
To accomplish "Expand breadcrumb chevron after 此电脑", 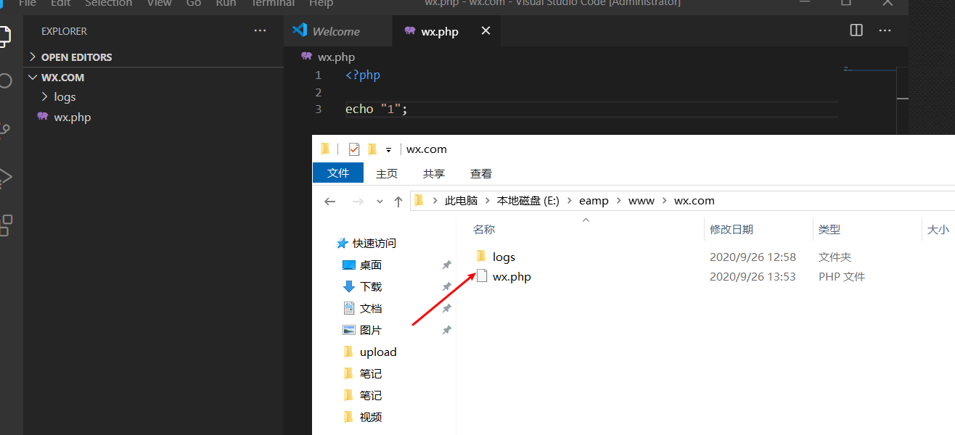I will coord(488,201).
